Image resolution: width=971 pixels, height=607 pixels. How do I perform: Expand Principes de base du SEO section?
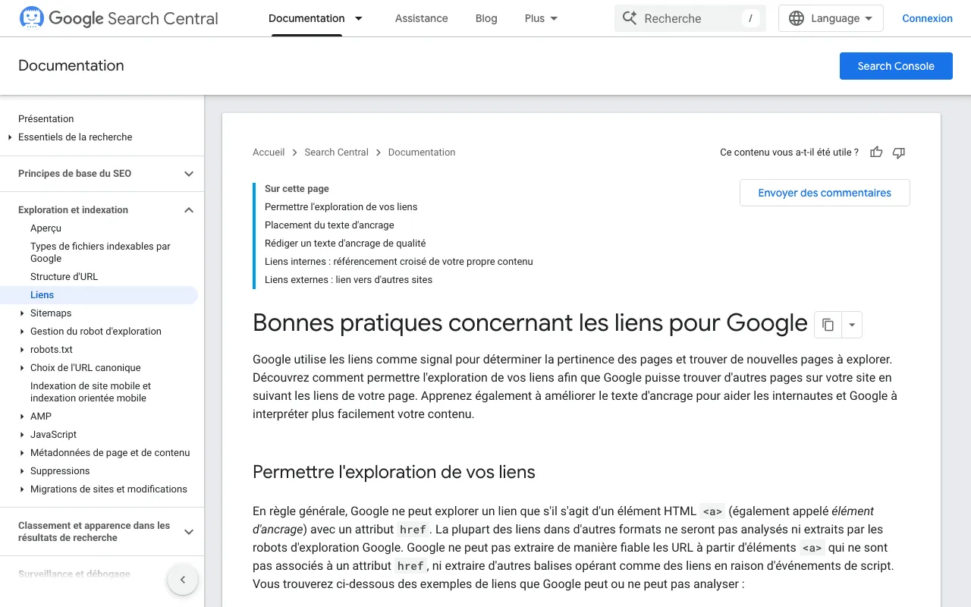pos(189,174)
